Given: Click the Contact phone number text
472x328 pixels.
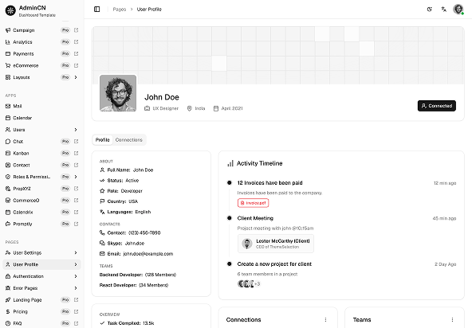Looking at the screenshot, I should point(144,232).
